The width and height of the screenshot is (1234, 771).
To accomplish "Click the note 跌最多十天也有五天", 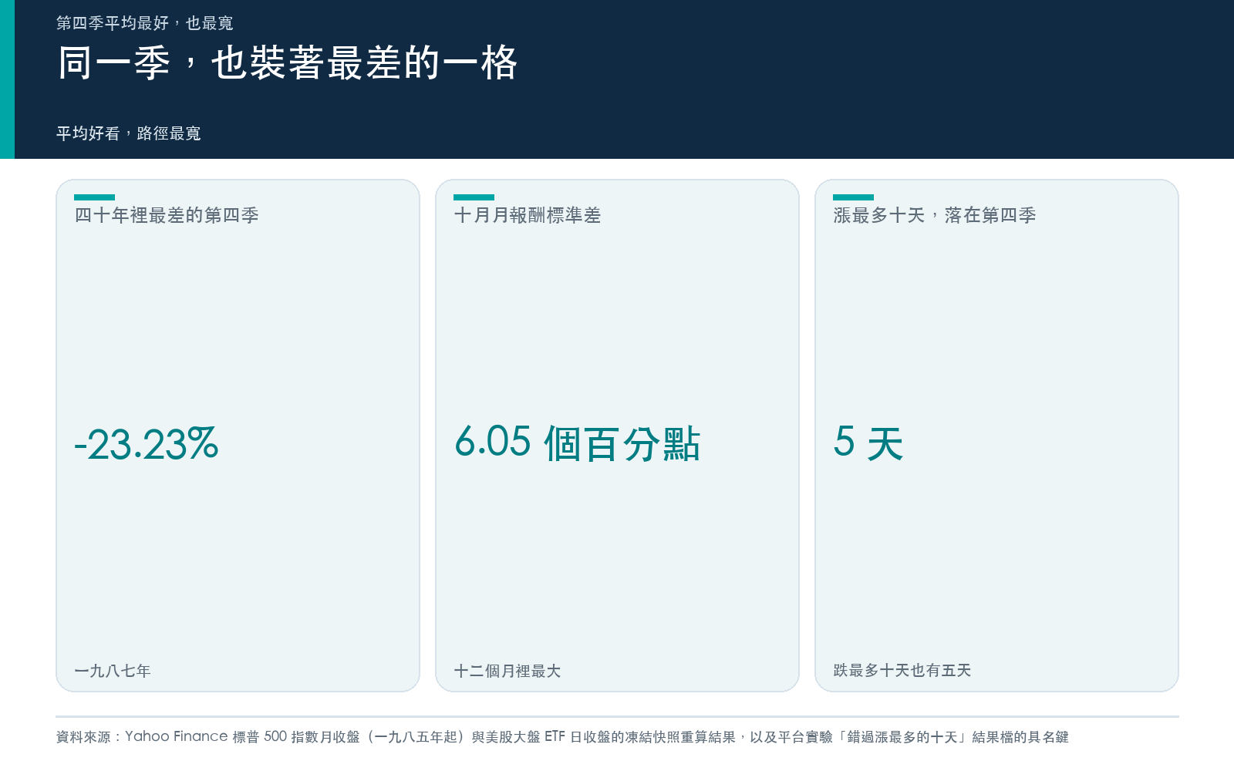I will [x=902, y=670].
